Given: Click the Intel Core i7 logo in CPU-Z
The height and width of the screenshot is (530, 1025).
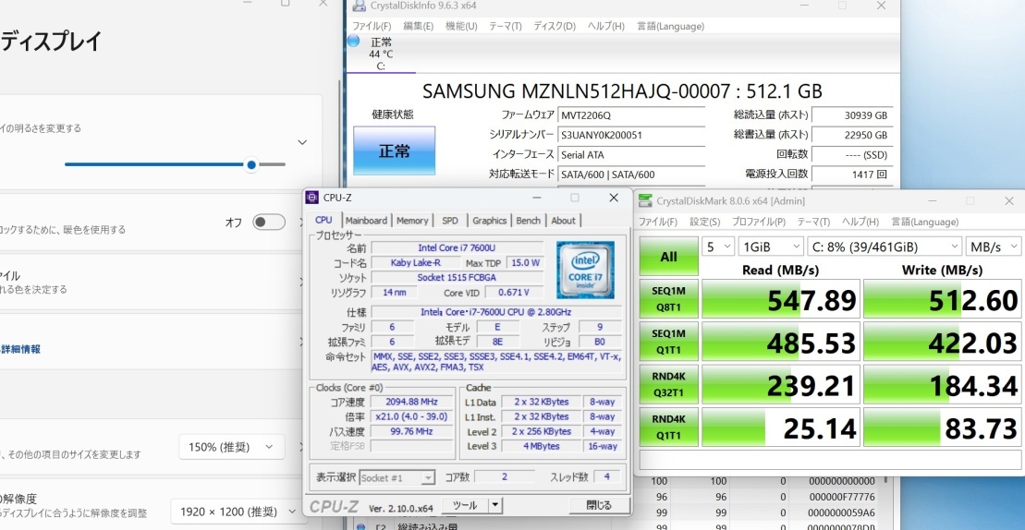Looking at the screenshot, I should [x=584, y=271].
